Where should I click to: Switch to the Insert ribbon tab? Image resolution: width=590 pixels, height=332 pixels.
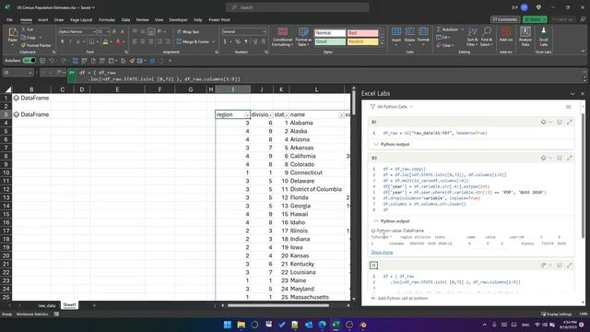[43, 19]
